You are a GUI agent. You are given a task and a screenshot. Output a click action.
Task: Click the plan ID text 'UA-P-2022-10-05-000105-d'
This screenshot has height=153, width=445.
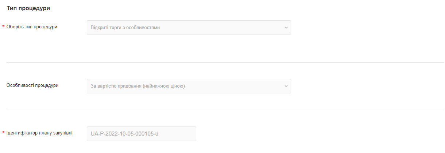(x=124, y=134)
